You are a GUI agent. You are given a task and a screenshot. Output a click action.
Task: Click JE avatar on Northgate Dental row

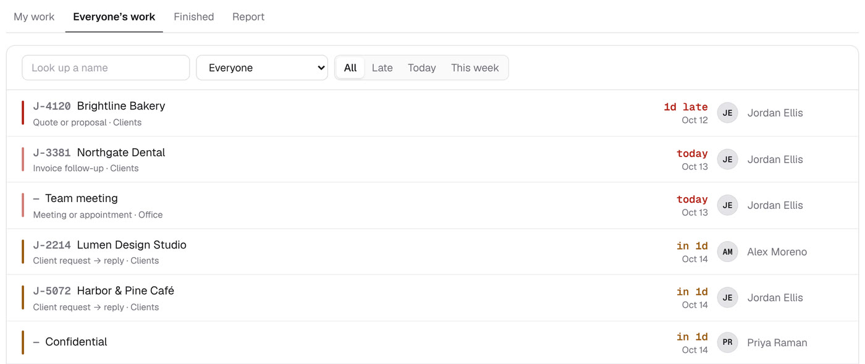point(727,159)
